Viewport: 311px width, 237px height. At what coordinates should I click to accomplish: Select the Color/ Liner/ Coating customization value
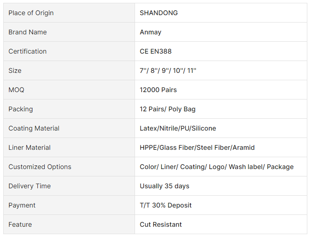[x=217, y=167]
